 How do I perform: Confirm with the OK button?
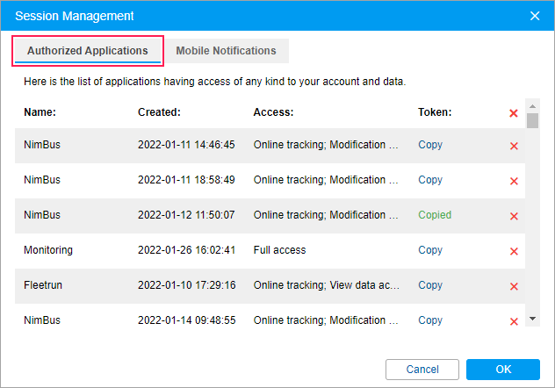click(x=502, y=369)
